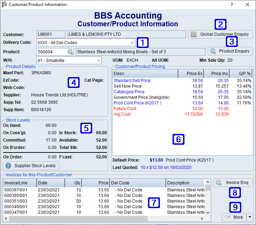This screenshot has width=256, height=225.
Task: Click the triangle icon on More button
Action: pos(228,217)
